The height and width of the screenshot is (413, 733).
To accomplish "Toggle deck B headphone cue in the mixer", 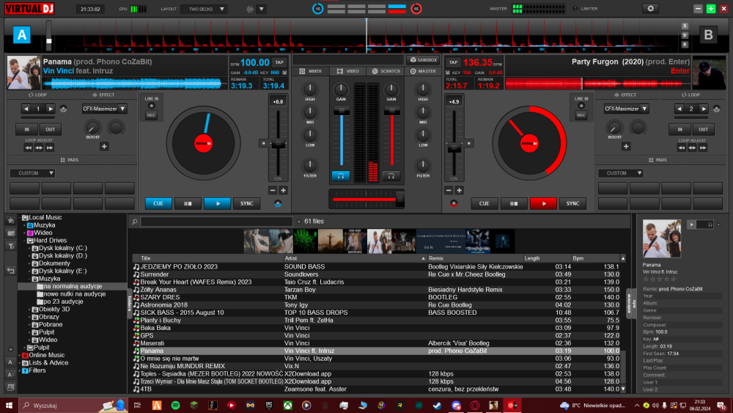I will click(x=391, y=176).
